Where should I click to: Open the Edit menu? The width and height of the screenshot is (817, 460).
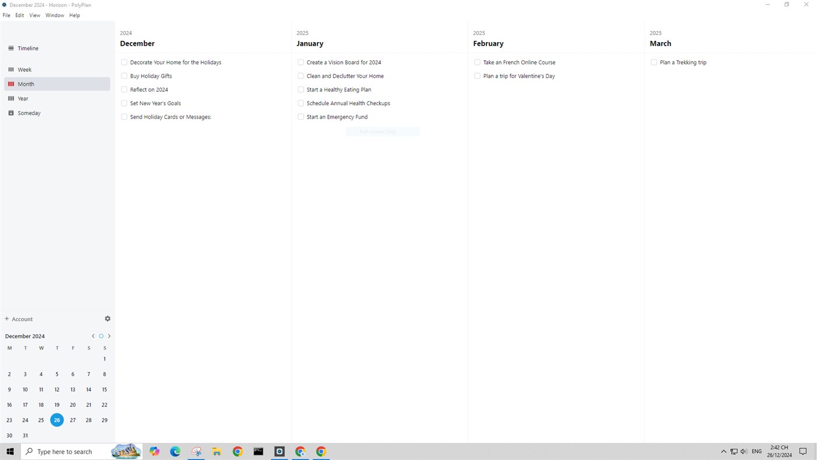click(20, 15)
